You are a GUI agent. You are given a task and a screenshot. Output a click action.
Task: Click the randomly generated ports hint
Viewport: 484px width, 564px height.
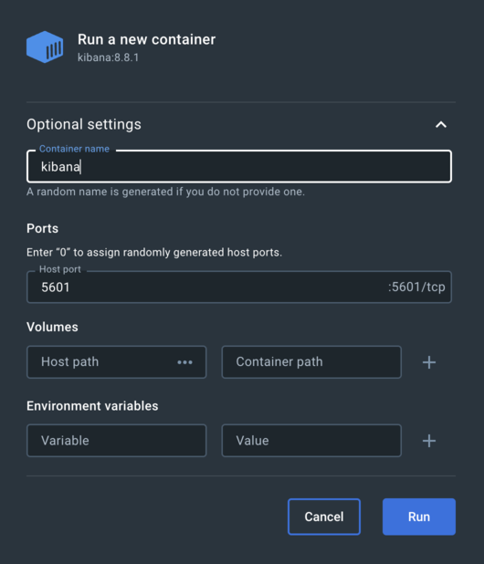154,253
